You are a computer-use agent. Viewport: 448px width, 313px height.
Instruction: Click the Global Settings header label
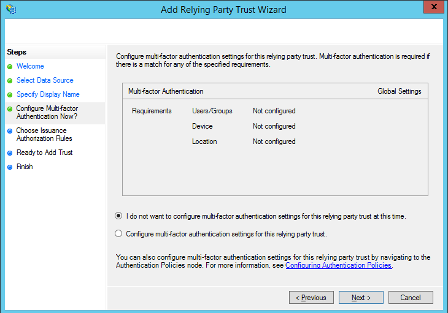pyautogui.click(x=399, y=91)
